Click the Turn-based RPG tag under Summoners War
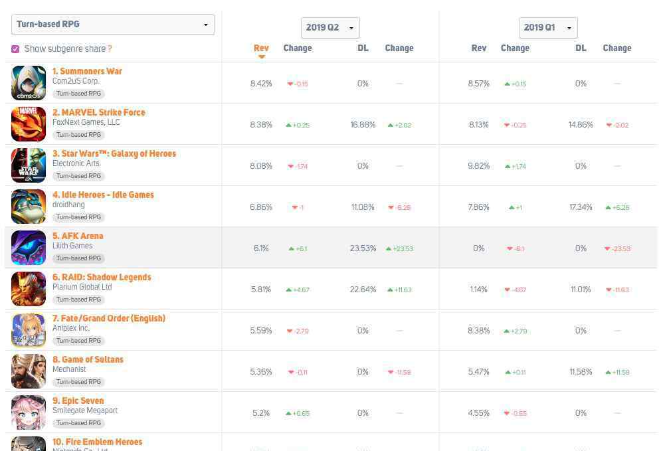 pos(79,94)
